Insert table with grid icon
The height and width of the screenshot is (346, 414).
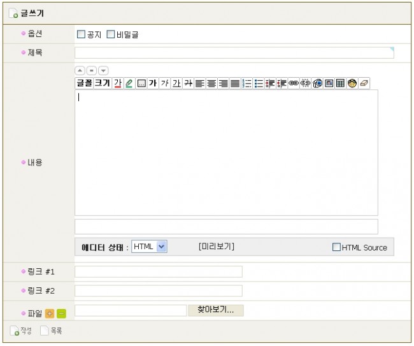point(341,83)
